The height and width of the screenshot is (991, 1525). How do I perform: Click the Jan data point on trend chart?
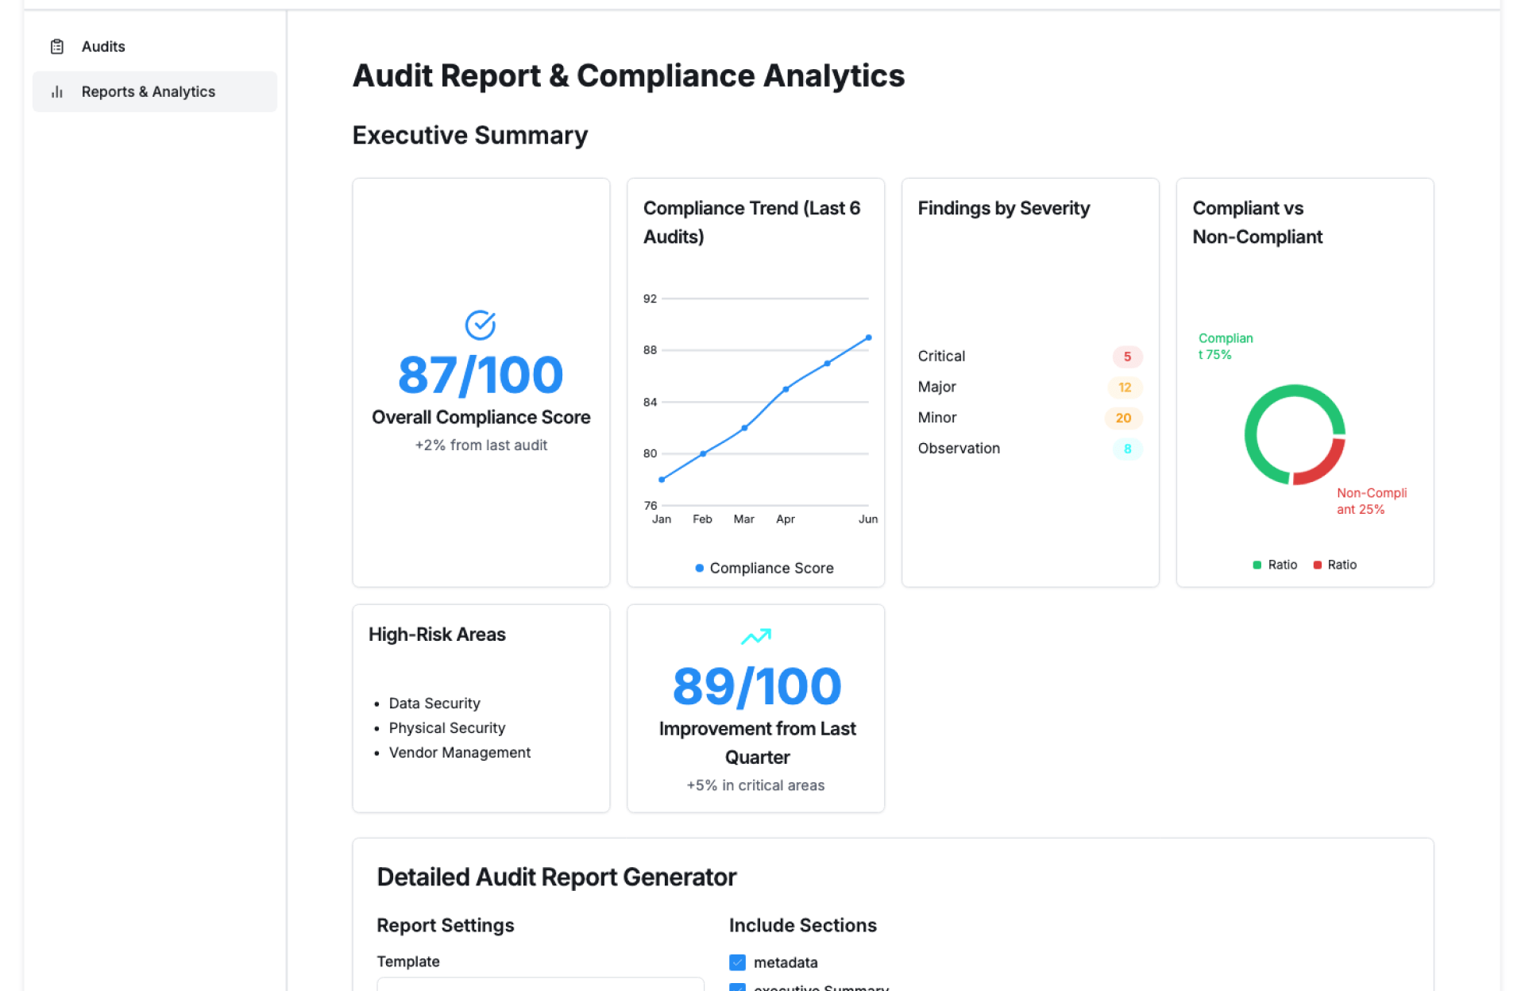[x=662, y=480]
